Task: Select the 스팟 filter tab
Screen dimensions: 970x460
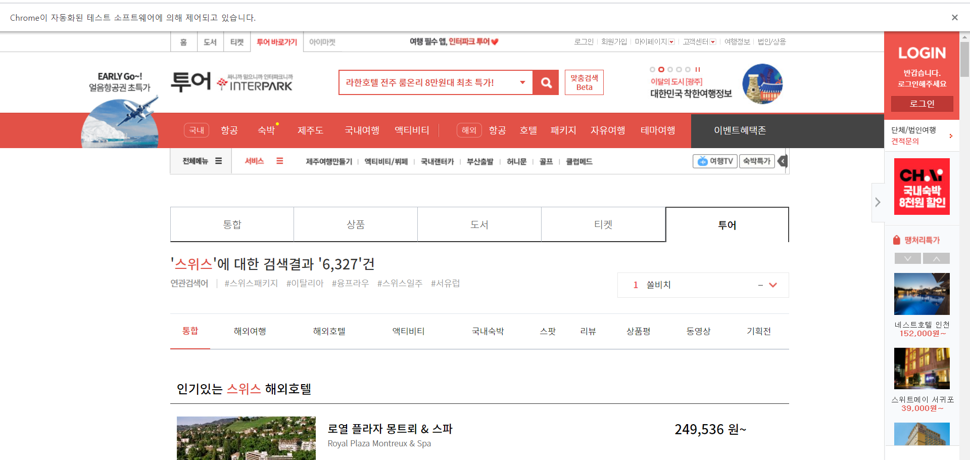Action: pyautogui.click(x=548, y=331)
